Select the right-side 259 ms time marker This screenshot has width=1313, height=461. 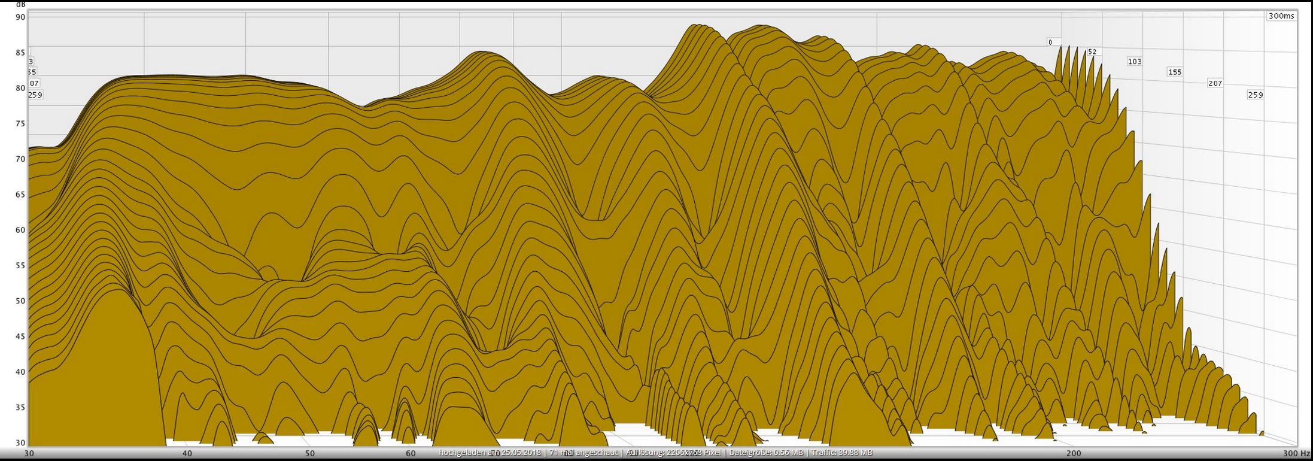(1255, 95)
